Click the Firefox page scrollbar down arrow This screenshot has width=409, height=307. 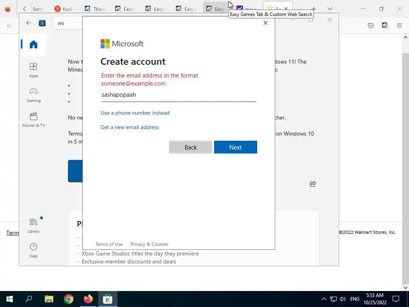[405, 287]
